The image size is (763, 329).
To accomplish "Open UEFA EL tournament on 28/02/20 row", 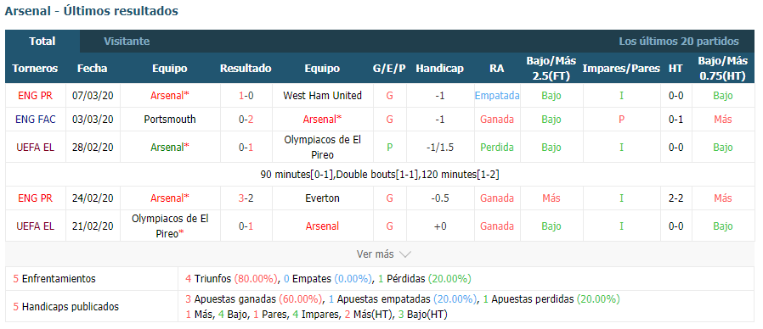I will coord(35,147).
